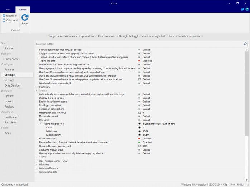Go to the Source page

(9, 48)
